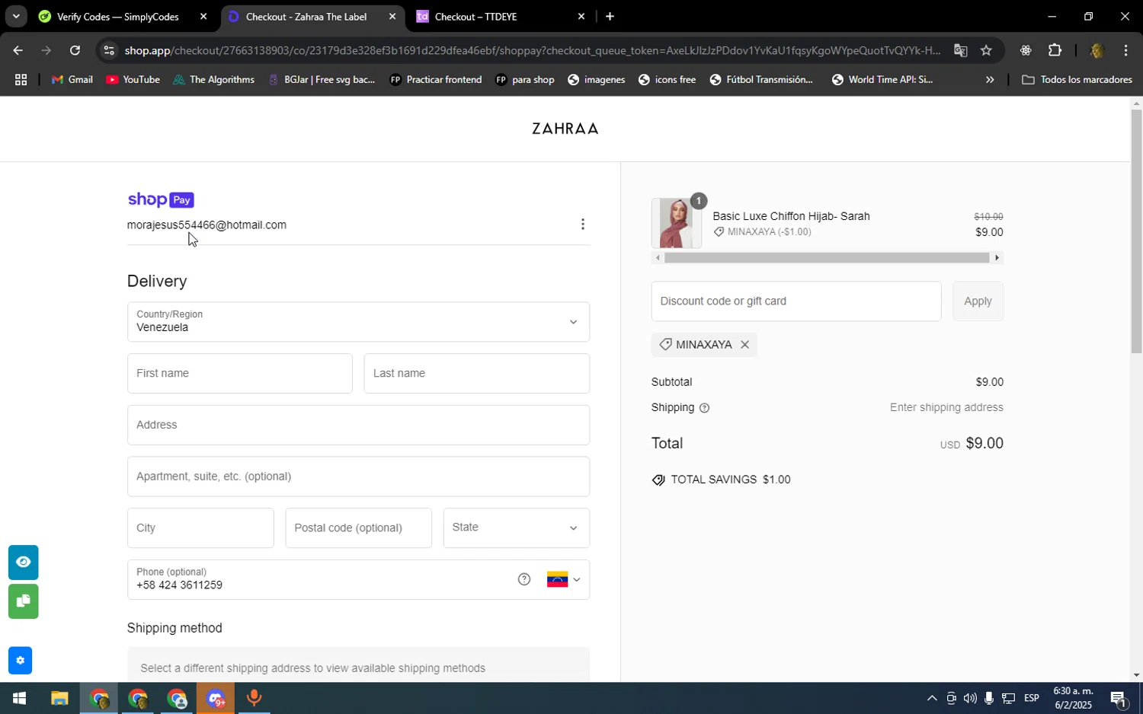
Task: Go back to previous page
Action: point(18,50)
